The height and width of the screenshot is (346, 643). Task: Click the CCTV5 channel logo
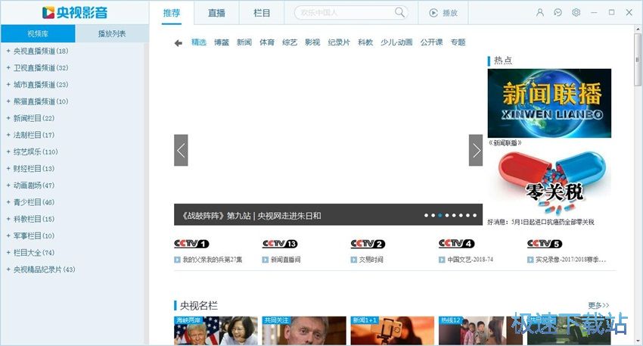[545, 244]
